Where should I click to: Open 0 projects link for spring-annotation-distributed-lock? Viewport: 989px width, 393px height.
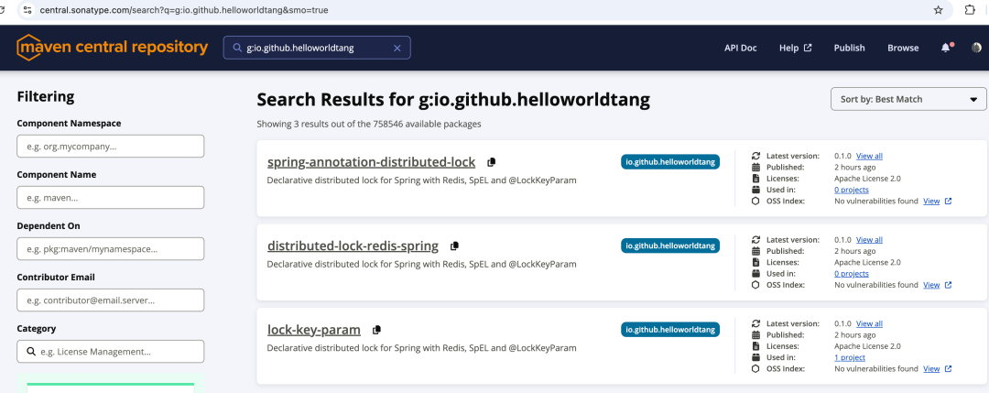pos(852,190)
